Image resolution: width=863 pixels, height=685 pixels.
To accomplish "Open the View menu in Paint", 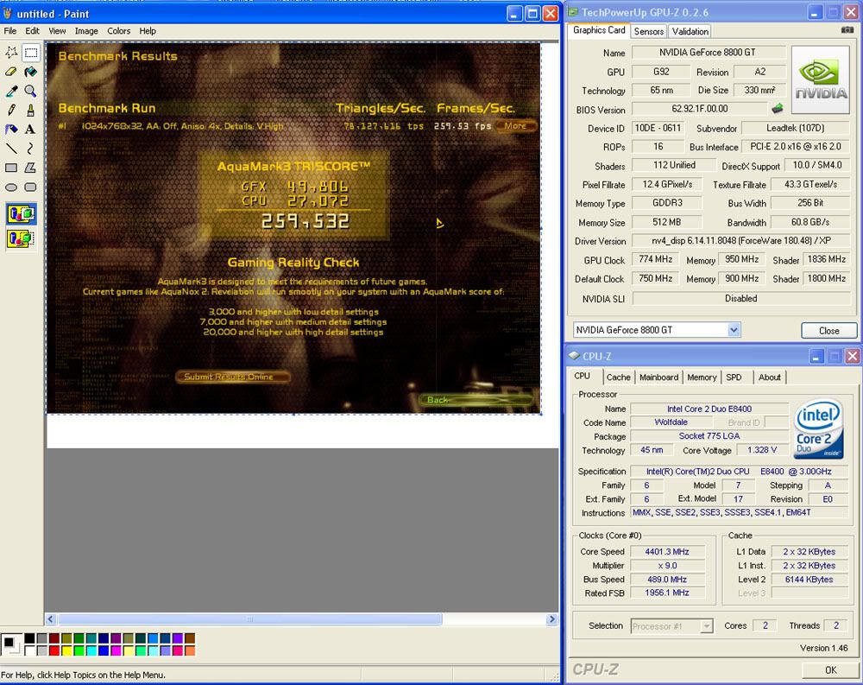I will tap(57, 31).
